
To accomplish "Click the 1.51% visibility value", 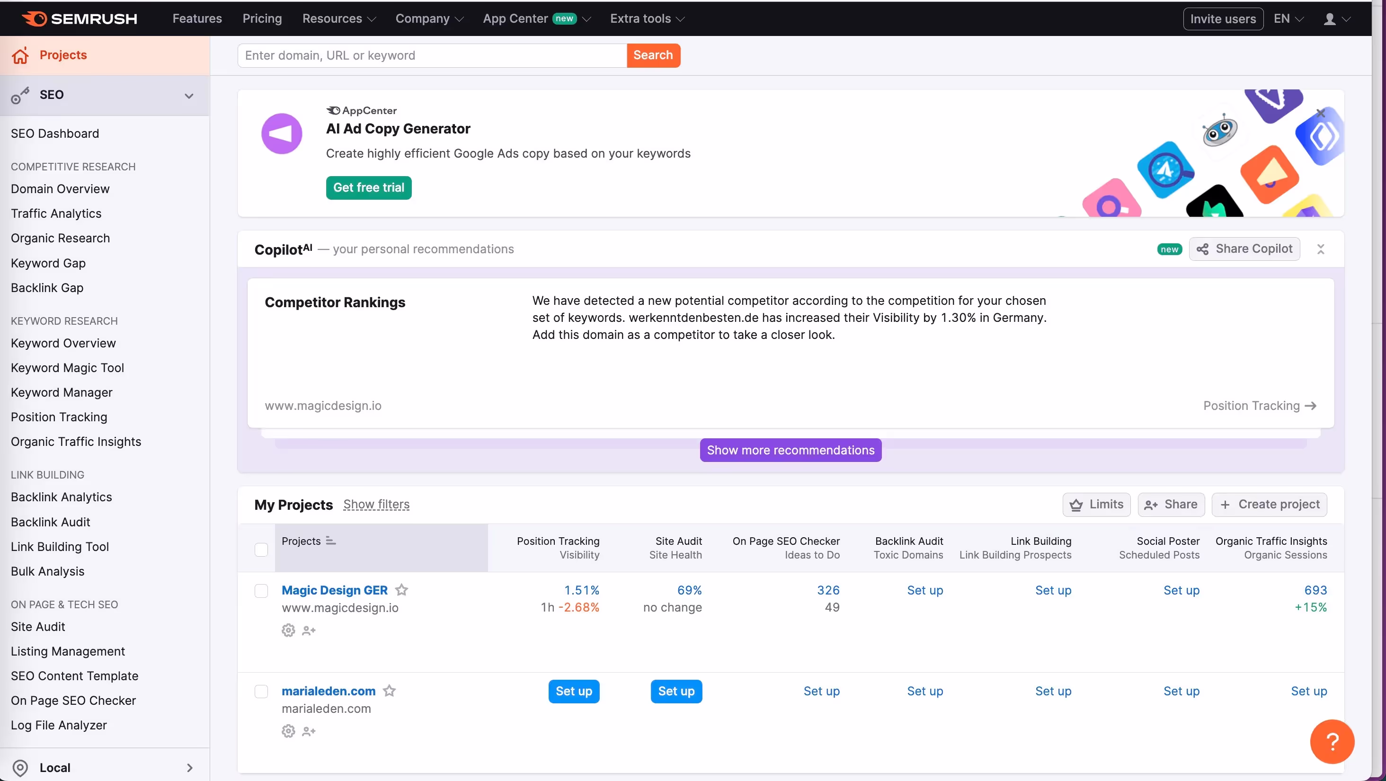I will [581, 590].
